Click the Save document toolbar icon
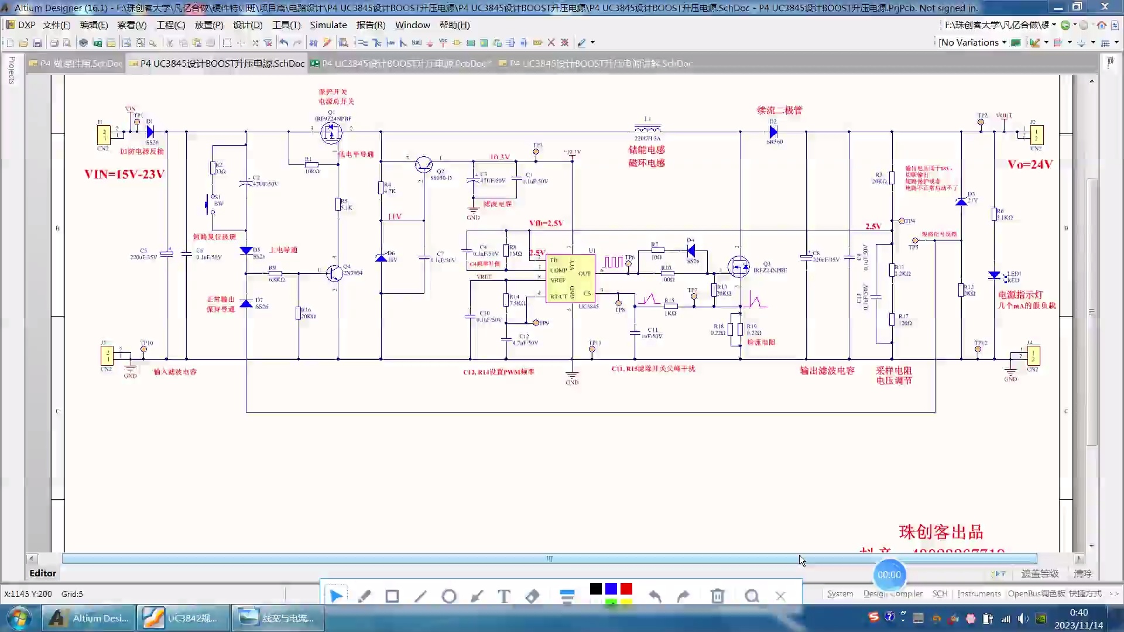The image size is (1124, 632). tap(37, 43)
